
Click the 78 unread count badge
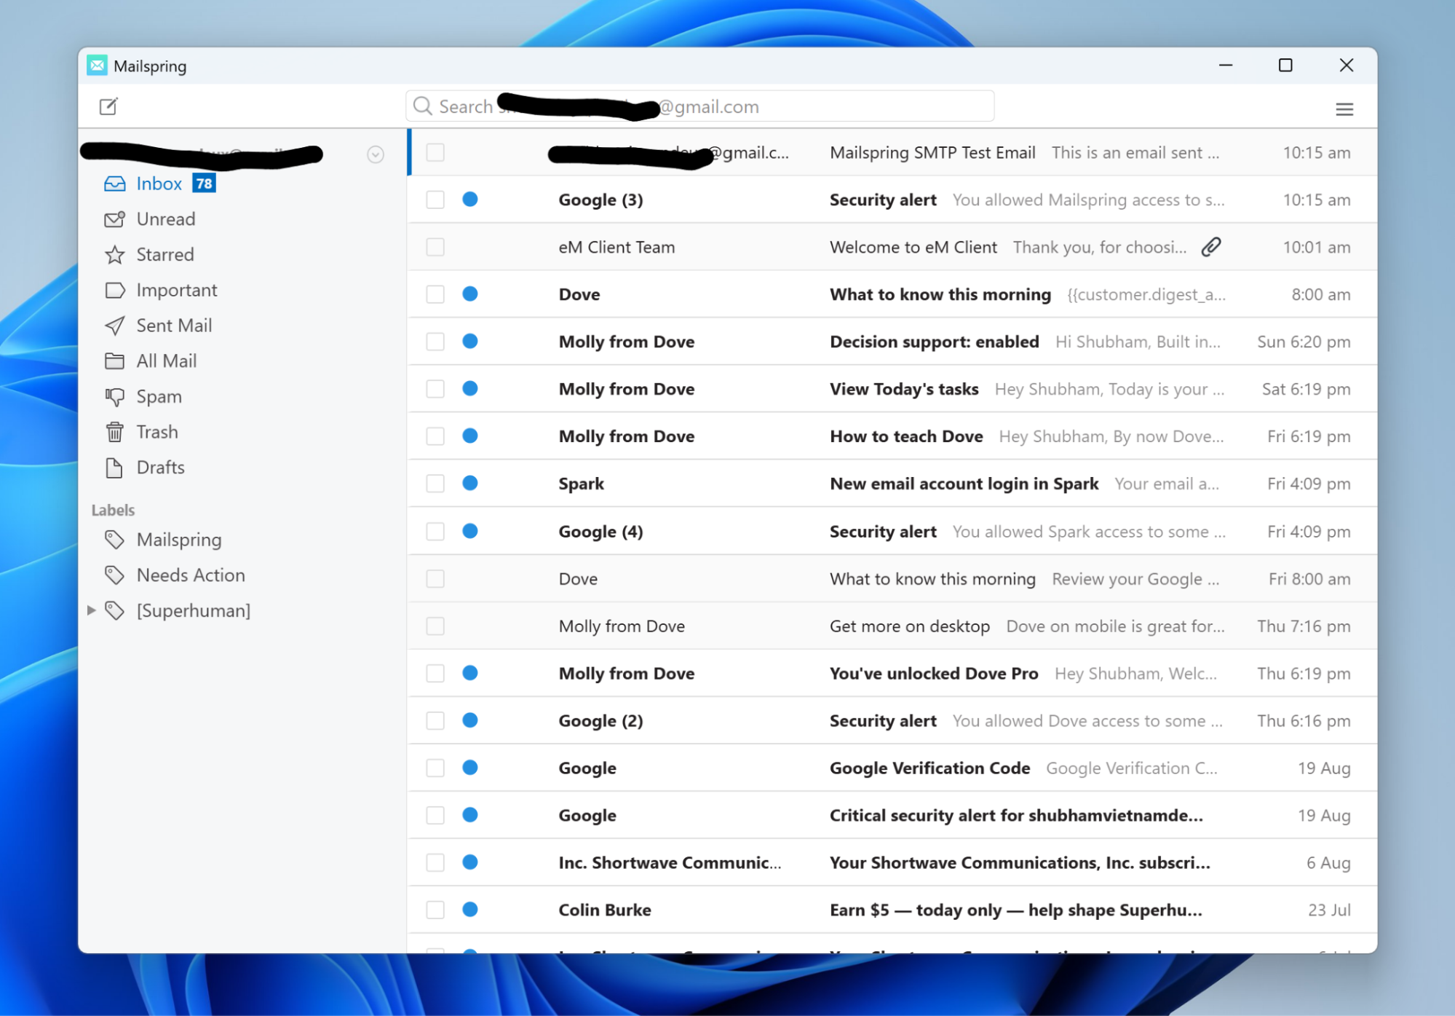tap(204, 184)
